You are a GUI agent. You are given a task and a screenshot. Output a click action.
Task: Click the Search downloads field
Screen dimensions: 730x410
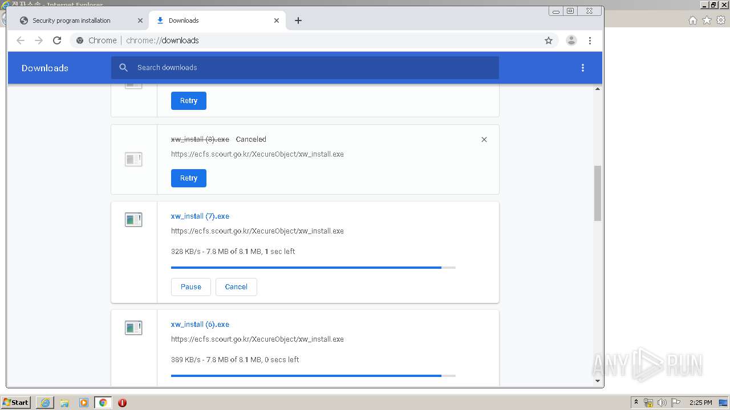[305, 68]
